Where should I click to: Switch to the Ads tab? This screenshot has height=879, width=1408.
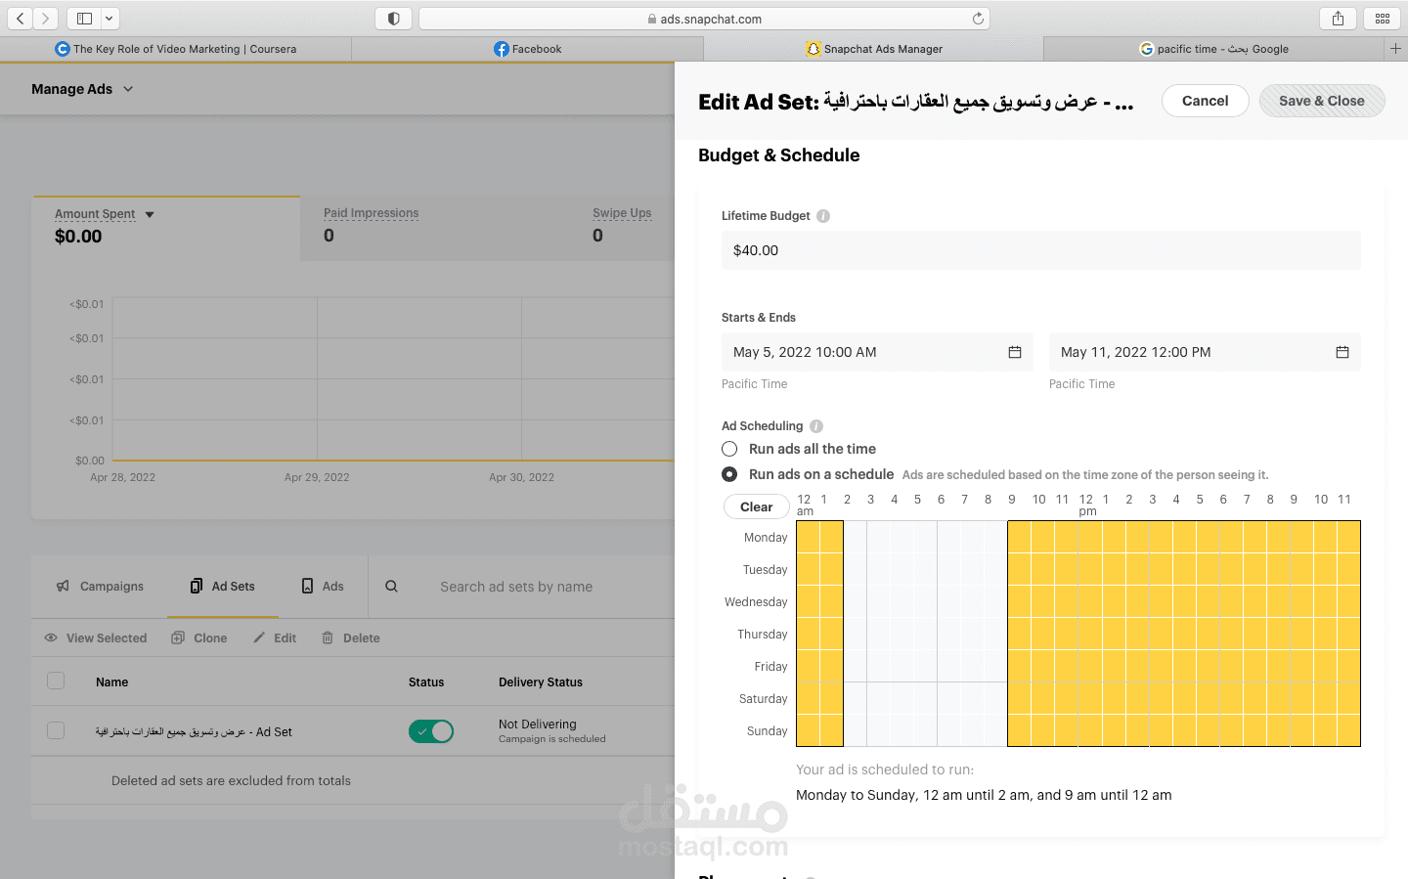point(323,587)
